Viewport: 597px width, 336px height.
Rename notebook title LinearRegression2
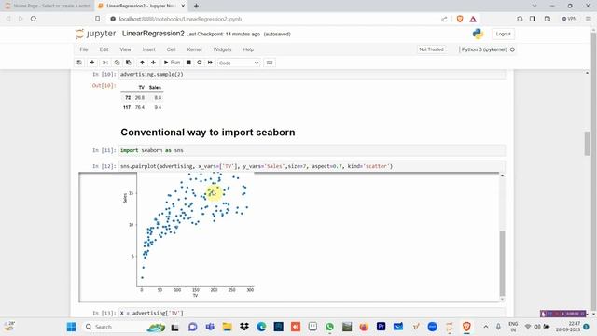click(153, 34)
